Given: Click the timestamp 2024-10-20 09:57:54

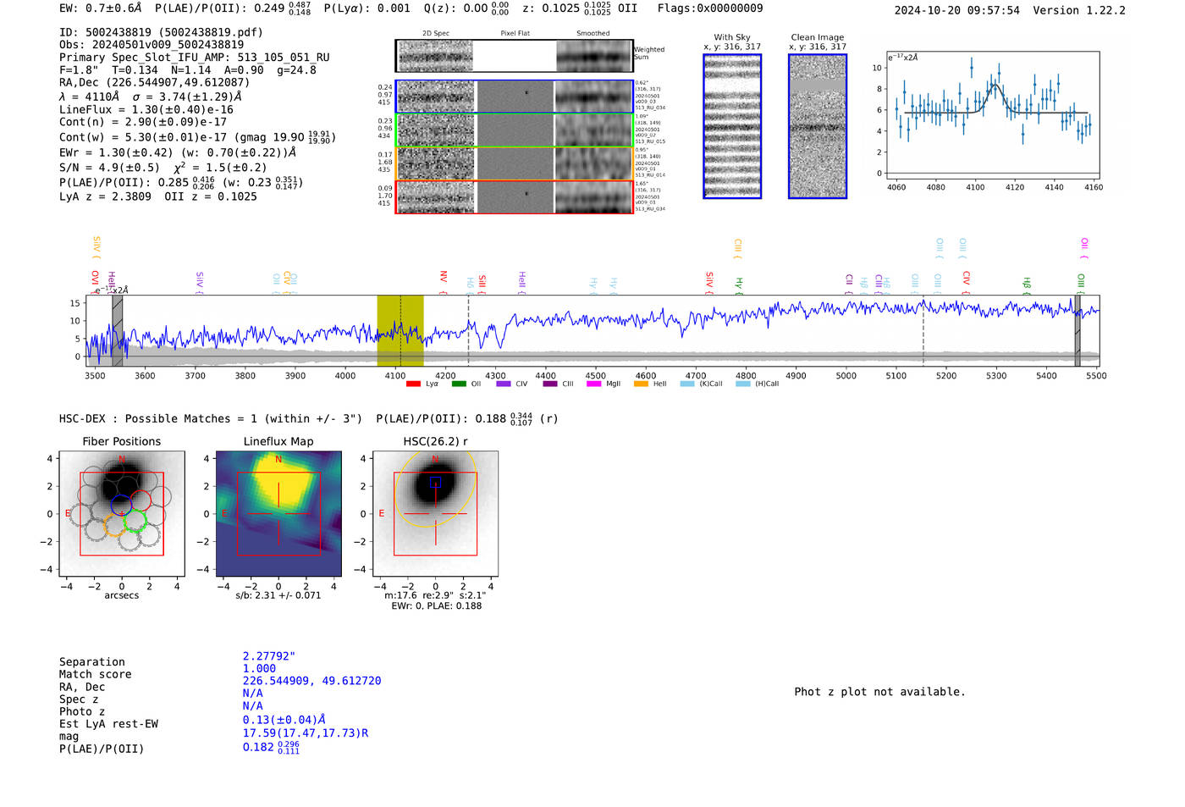Looking at the screenshot, I should pyautogui.click(x=957, y=10).
